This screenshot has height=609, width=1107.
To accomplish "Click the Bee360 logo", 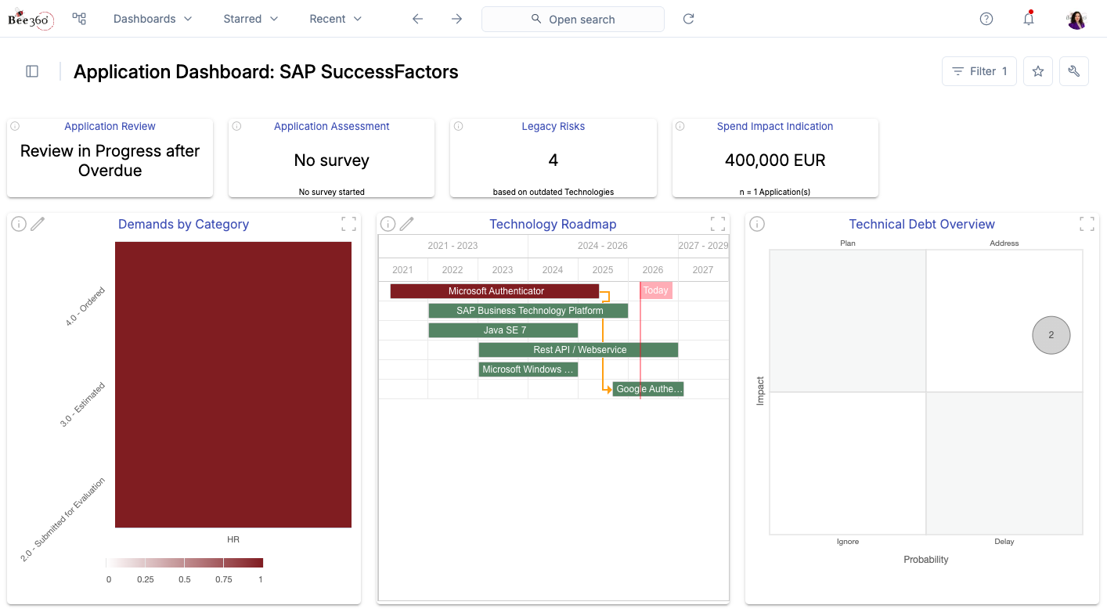I will pos(31,19).
